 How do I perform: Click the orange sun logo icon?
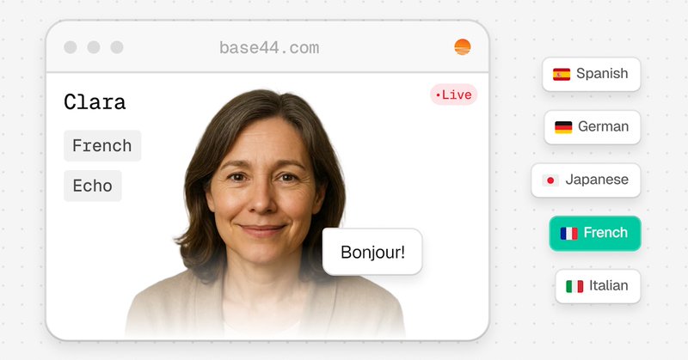click(462, 47)
